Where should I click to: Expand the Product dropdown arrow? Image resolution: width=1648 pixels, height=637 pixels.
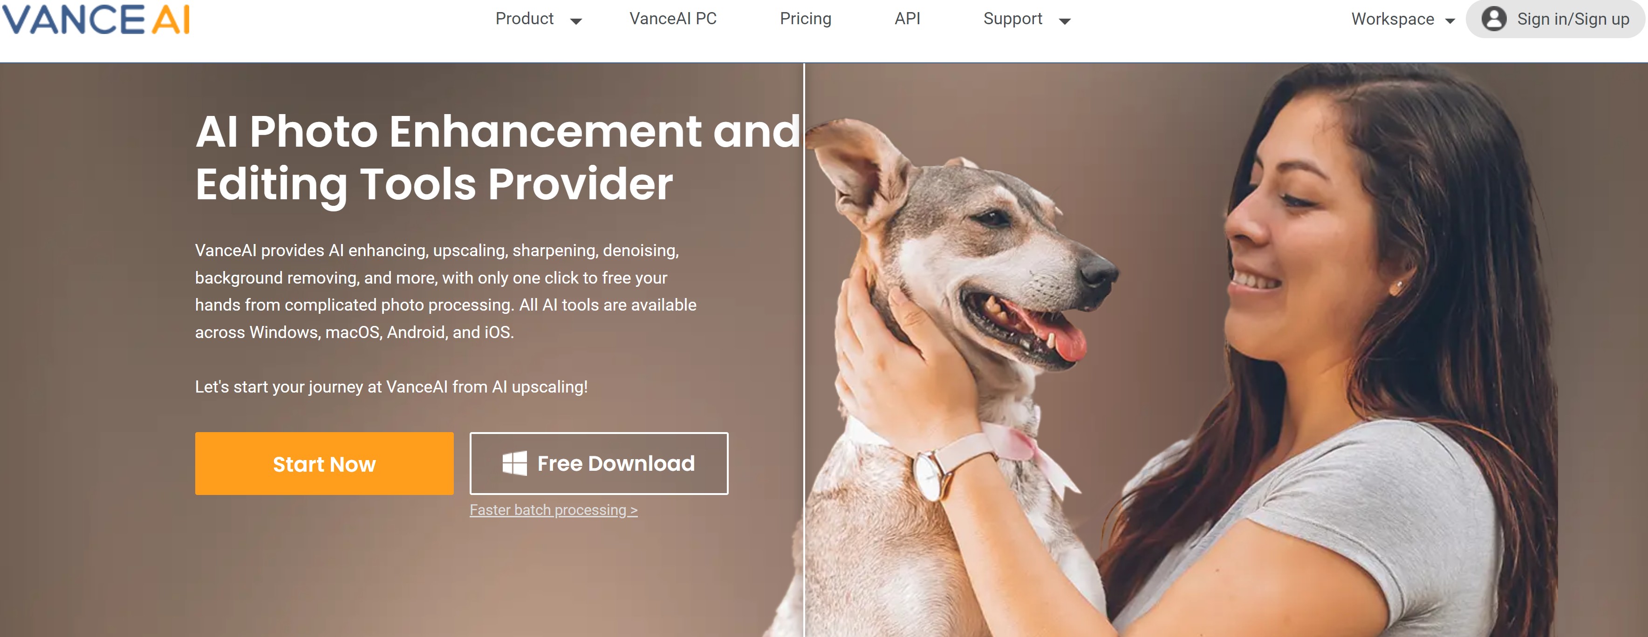click(x=576, y=21)
